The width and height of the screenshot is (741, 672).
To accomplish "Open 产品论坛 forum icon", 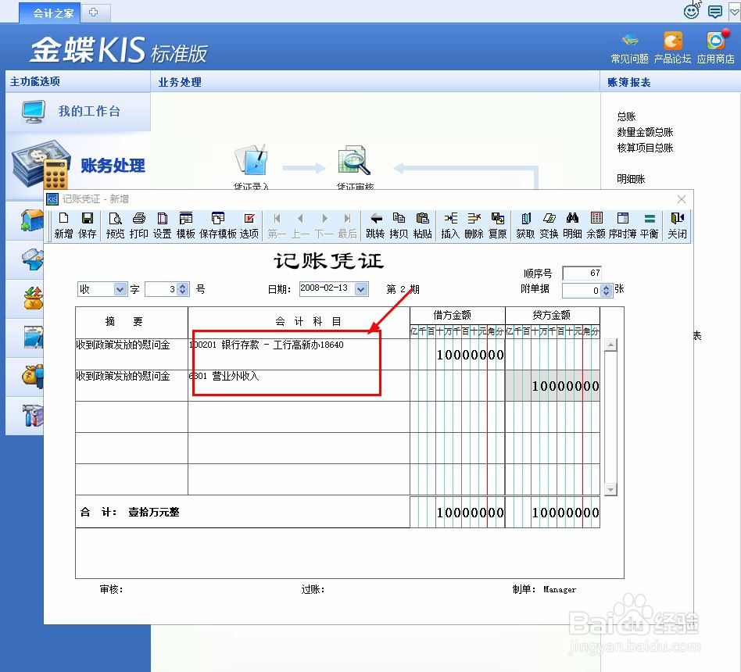I will (x=672, y=47).
